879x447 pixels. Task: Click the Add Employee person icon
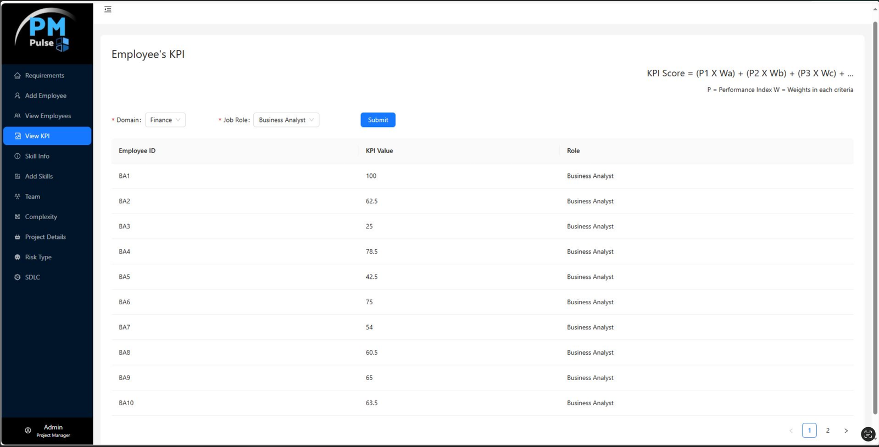[18, 96]
